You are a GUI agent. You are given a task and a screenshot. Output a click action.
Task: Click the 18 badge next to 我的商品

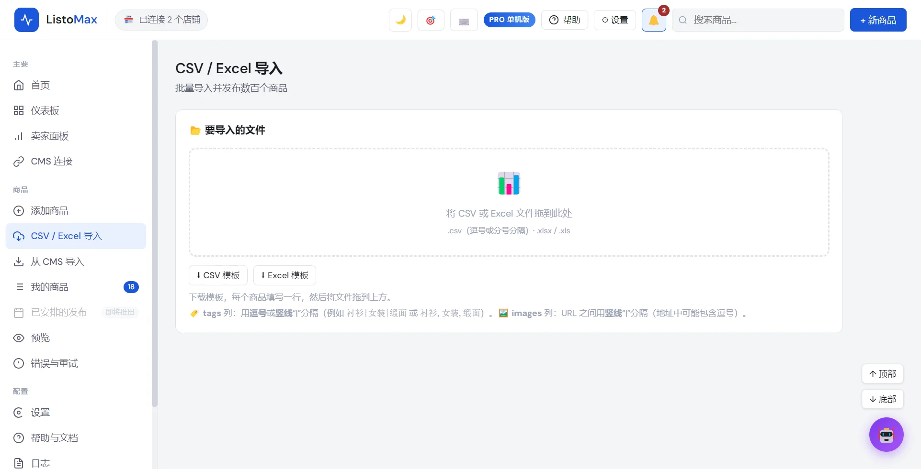(131, 287)
